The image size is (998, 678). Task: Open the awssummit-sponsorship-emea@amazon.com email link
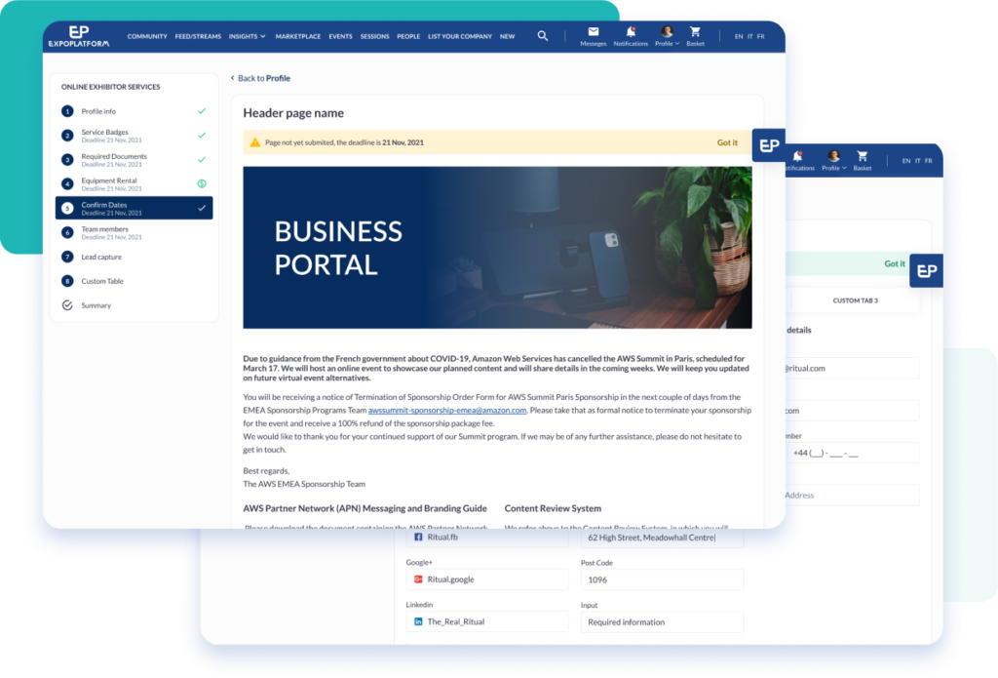447,411
